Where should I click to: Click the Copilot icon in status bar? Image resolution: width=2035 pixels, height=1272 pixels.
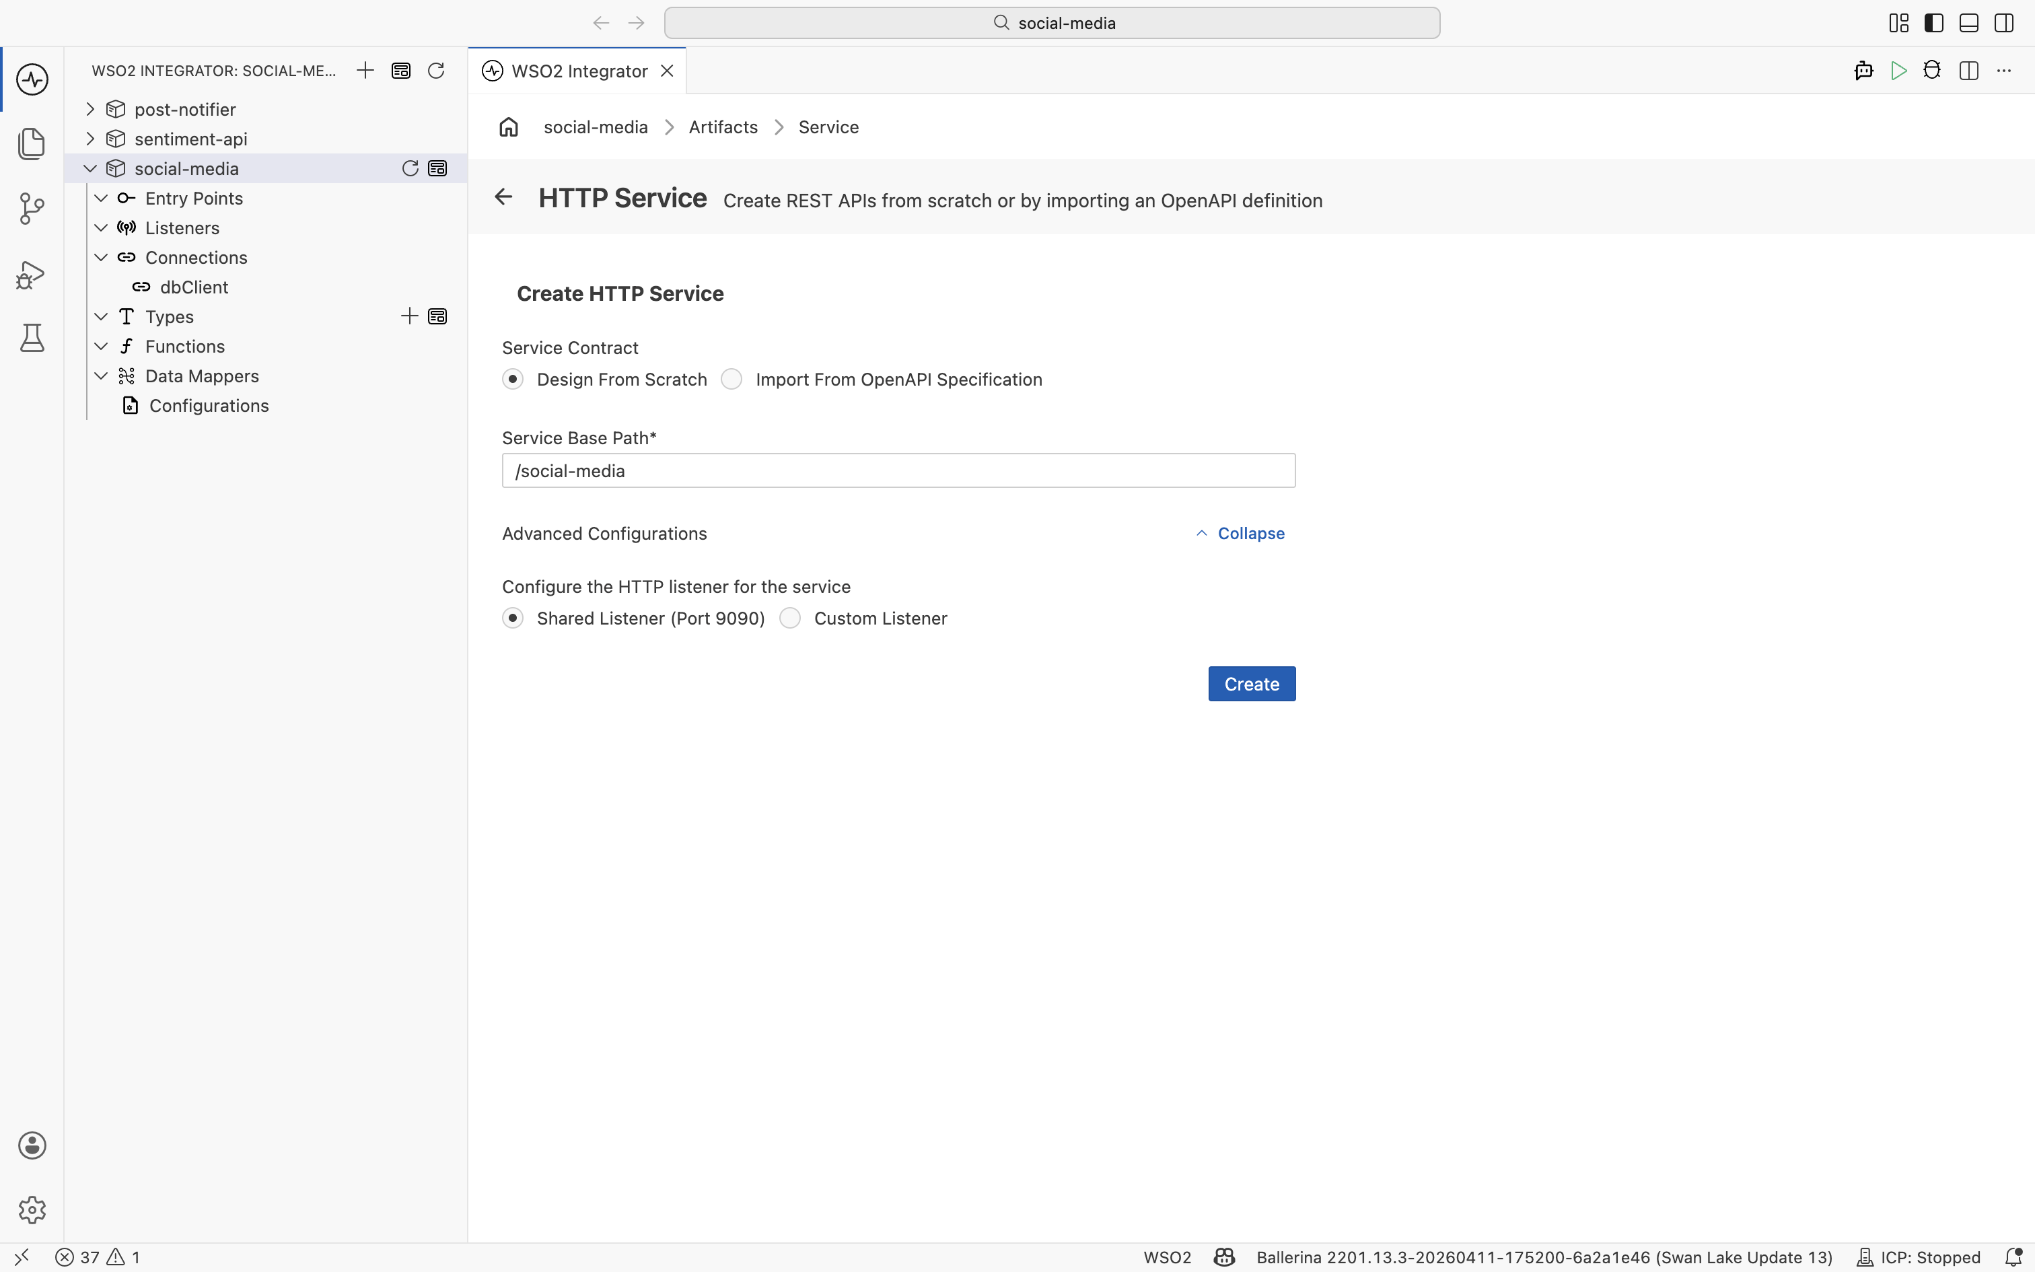[1224, 1257]
